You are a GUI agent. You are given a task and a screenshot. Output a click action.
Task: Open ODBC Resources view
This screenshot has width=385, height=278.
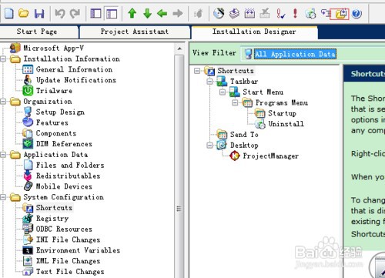pos(64,229)
